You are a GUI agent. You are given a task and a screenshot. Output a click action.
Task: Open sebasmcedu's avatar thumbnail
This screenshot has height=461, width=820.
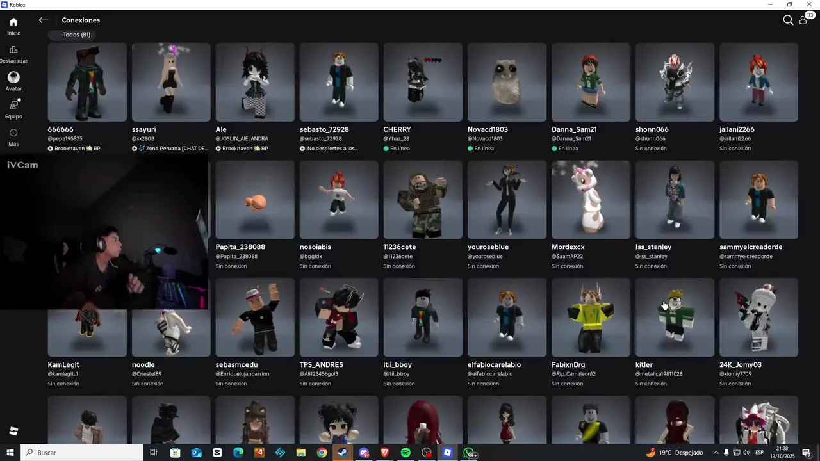point(255,318)
